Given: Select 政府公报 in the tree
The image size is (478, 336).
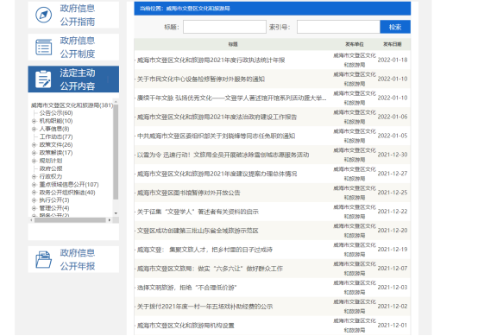Looking at the screenshot, I should click(51, 168).
